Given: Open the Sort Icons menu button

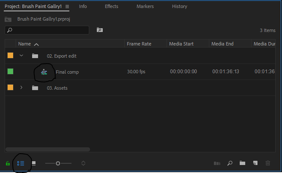Looking at the screenshot, I should (x=83, y=163).
